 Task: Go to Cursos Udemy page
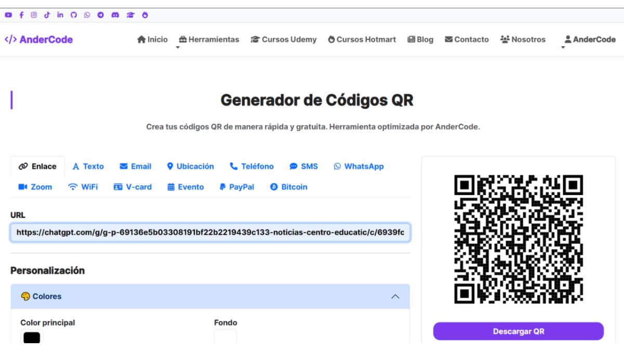coord(283,40)
